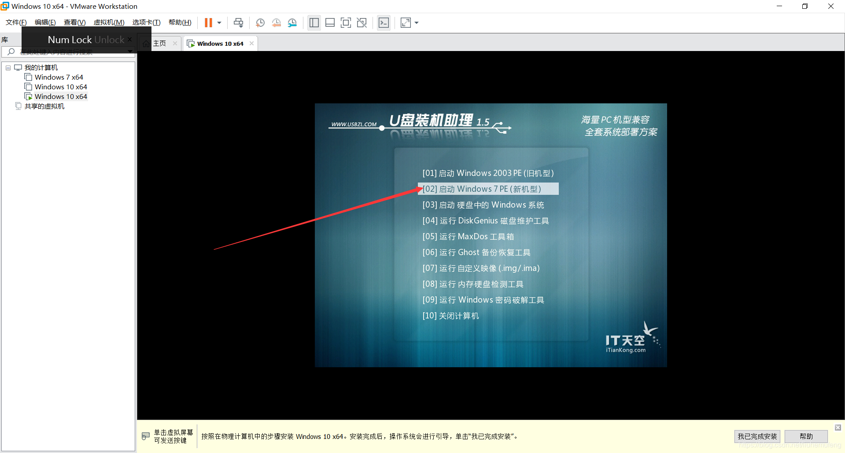The height and width of the screenshot is (453, 845).
Task: Send Ctrl+Alt+Del to the VM
Action: pyautogui.click(x=238, y=22)
